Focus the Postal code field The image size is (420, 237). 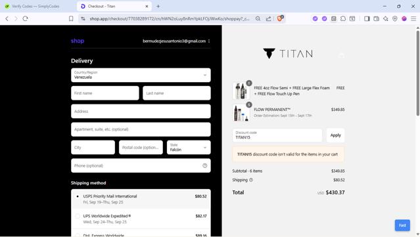[141, 148]
